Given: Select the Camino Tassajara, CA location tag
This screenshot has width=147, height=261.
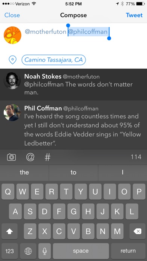Looking at the screenshot, I should tap(54, 60).
